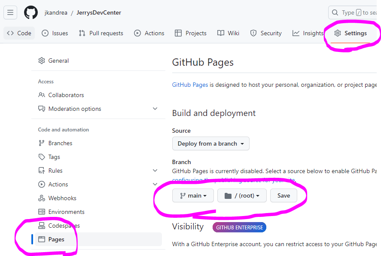This screenshot has width=381, height=256.
Task: Click the Insights graph icon
Action: (296, 33)
